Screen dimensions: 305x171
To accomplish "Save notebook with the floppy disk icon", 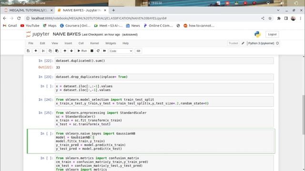I will tap(28, 51).
